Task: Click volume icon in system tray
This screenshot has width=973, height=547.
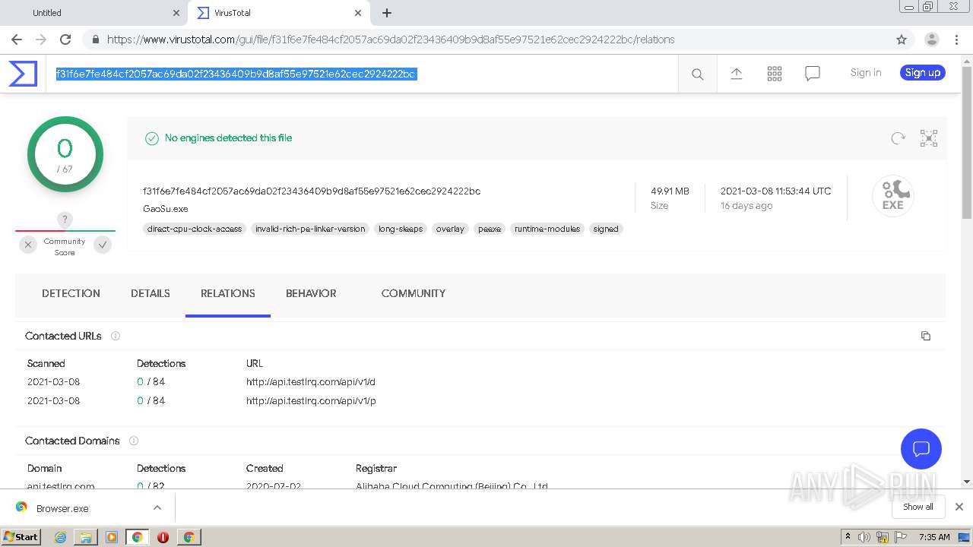Action: (864, 537)
